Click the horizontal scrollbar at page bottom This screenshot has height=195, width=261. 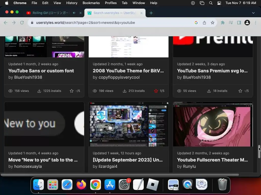click(x=120, y=175)
